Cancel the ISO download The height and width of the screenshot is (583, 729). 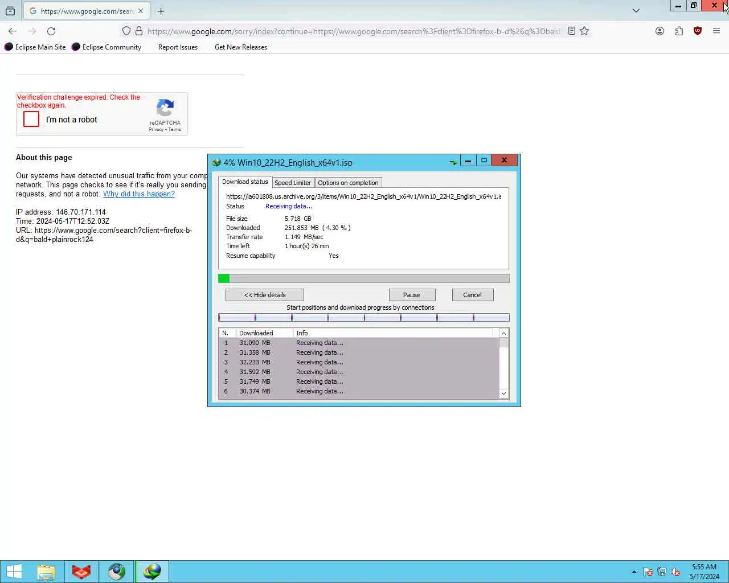point(472,295)
